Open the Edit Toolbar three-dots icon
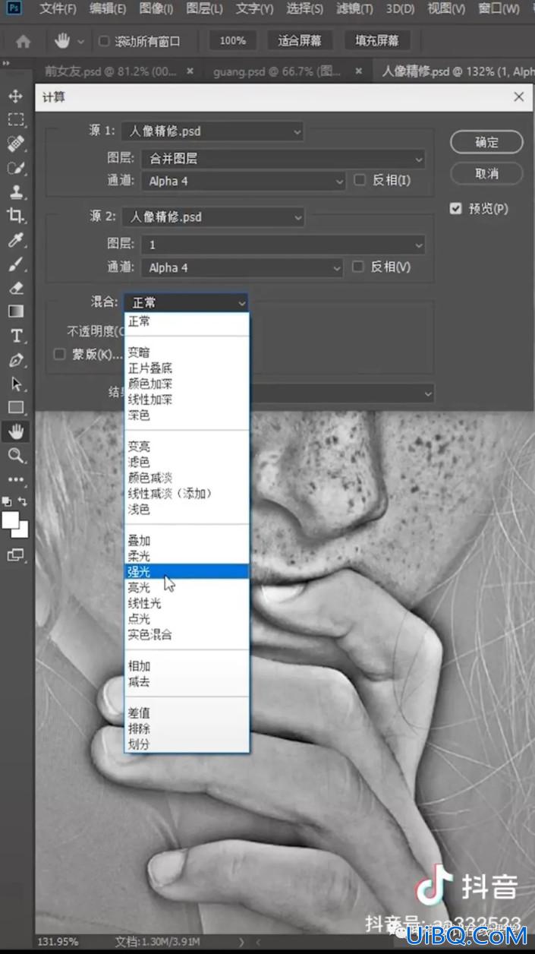535x954 pixels. [x=16, y=479]
